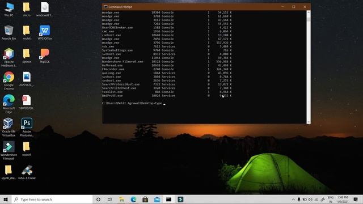Show hidden system tray icons
Screen dimensions: 363x204
293,199
